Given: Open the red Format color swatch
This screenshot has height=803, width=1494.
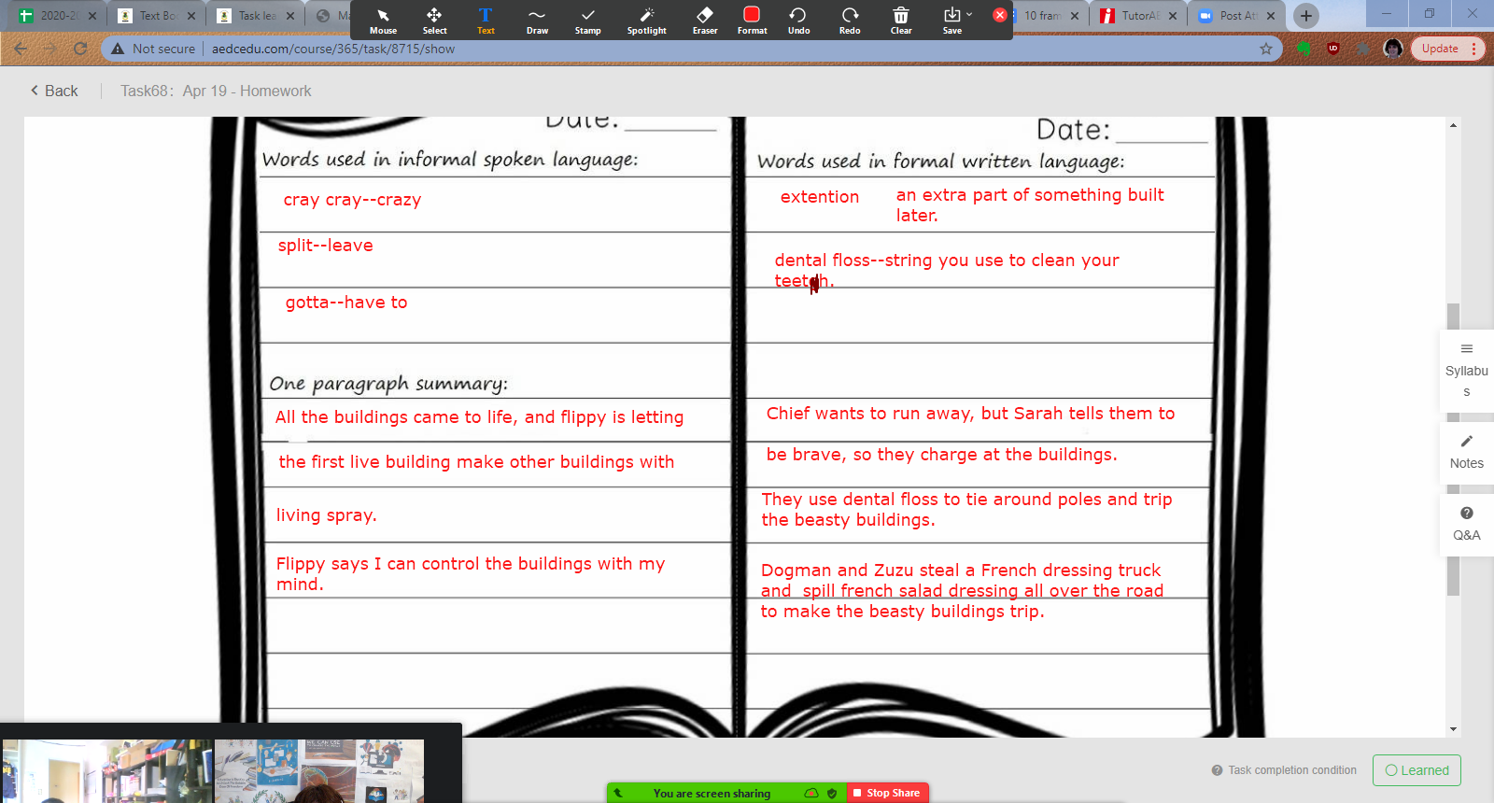Looking at the screenshot, I should coord(752,21).
